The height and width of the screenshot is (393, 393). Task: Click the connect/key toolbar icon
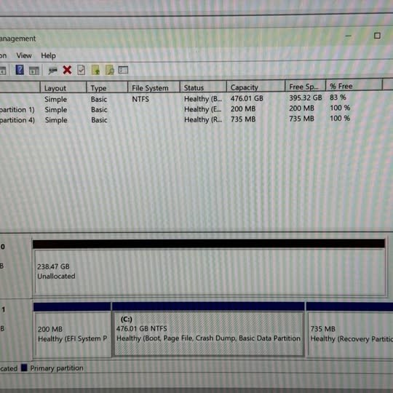coord(52,71)
